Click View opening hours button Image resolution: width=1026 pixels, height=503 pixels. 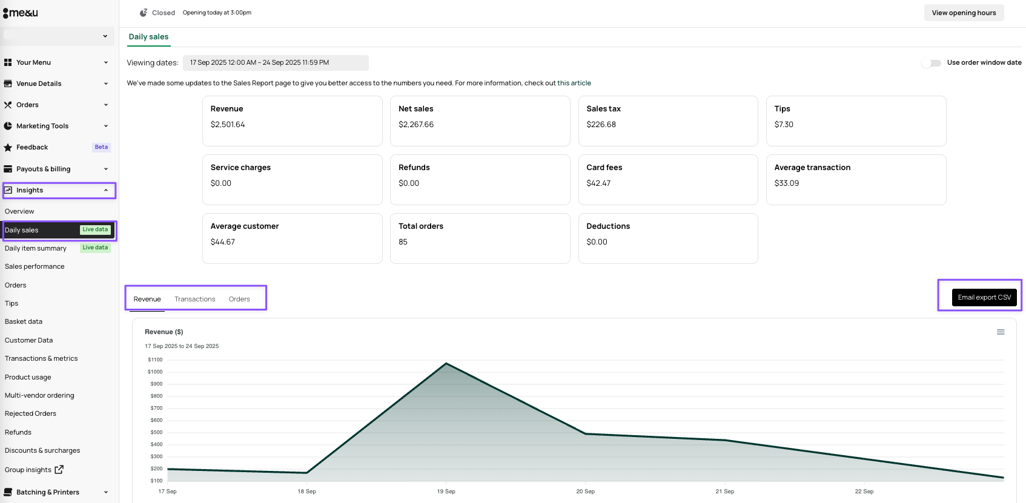(963, 13)
